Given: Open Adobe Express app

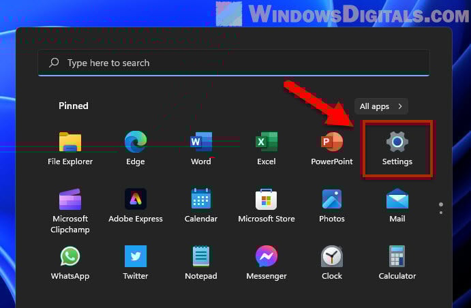Looking at the screenshot, I should [136, 206].
